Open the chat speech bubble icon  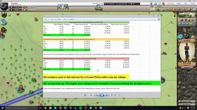(159, 4)
